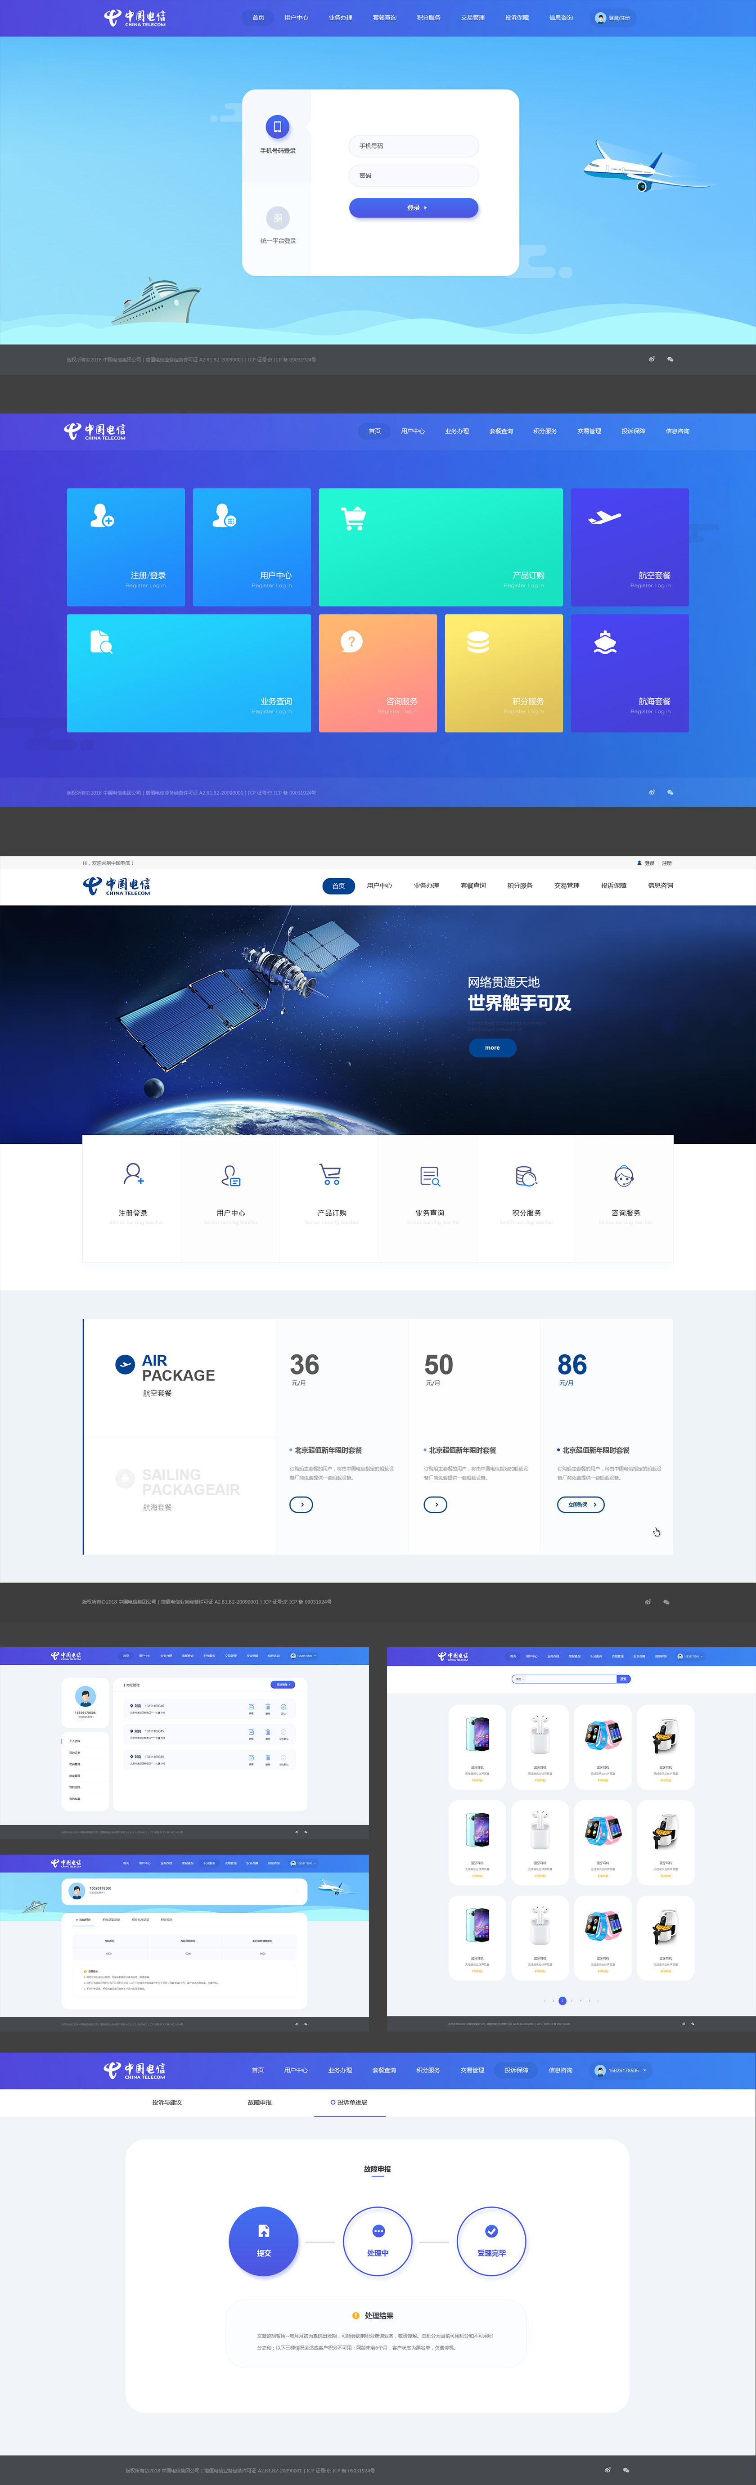Select 首页 pill on satellite homepage nav

(338, 885)
